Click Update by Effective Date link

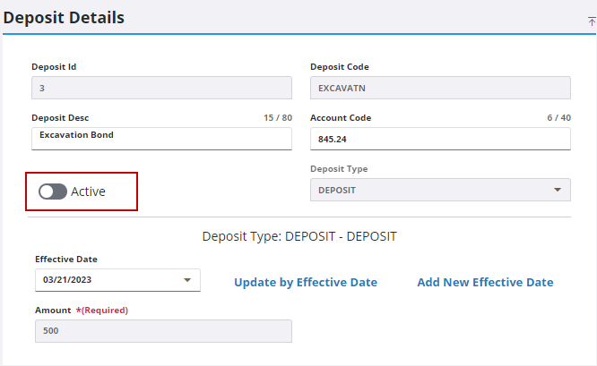306,282
